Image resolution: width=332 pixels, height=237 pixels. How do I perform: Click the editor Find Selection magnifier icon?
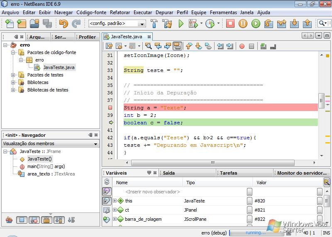click(148, 46)
